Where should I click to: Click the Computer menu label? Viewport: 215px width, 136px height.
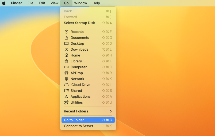click(79, 67)
